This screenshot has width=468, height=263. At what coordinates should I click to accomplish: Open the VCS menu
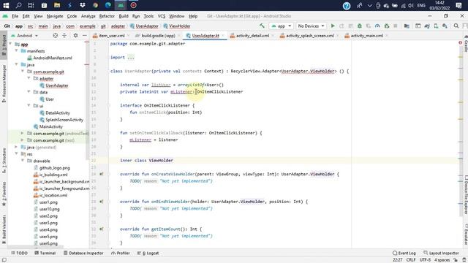point(162,16)
